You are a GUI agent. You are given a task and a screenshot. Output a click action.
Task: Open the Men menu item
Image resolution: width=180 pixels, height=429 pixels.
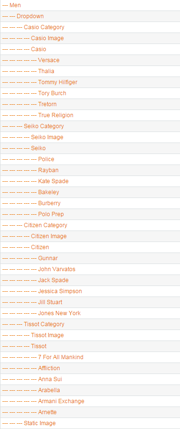(x=15, y=5)
